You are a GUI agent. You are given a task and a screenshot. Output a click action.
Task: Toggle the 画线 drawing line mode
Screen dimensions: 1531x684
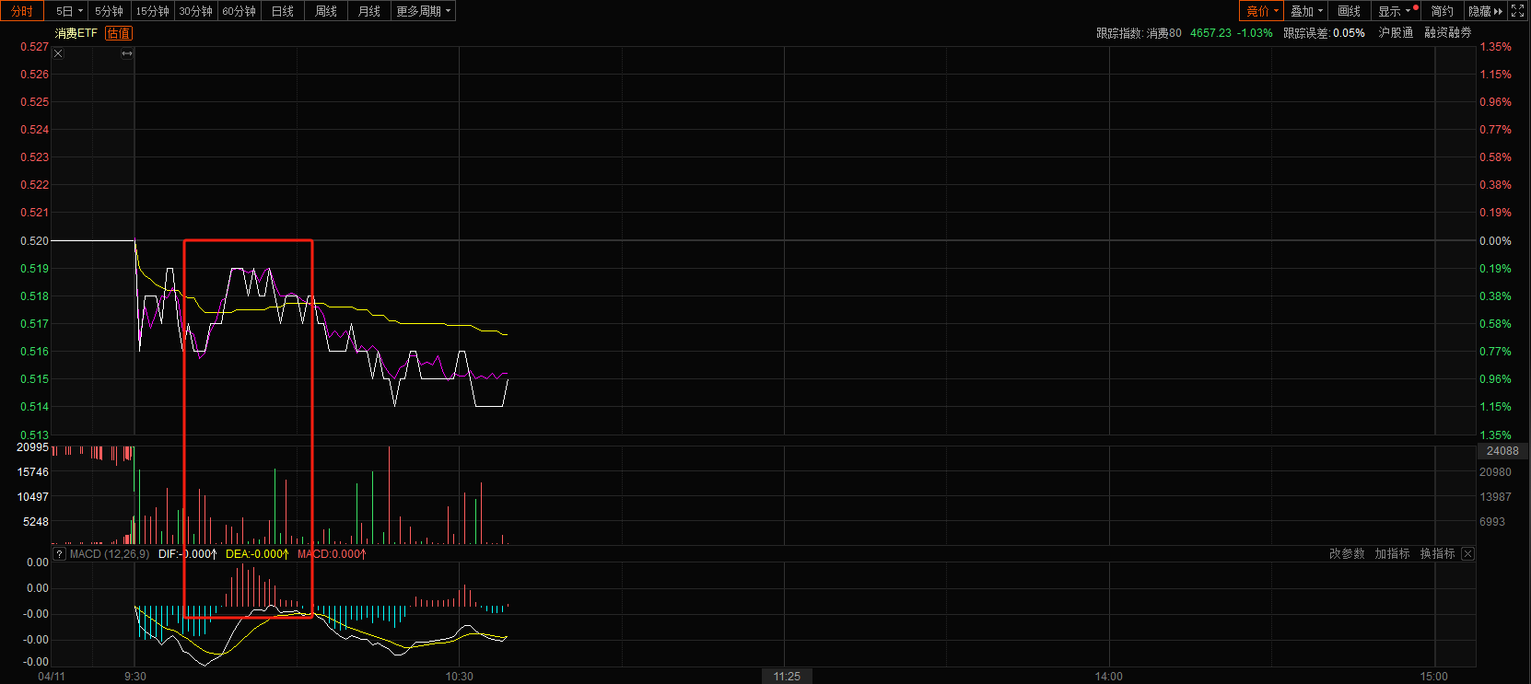pyautogui.click(x=1349, y=11)
